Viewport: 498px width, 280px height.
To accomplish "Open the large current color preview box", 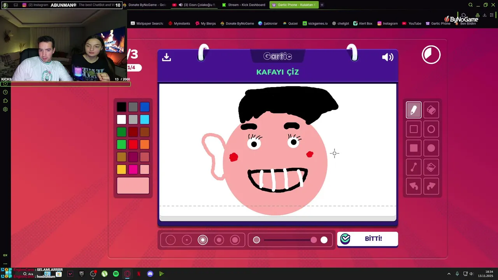I will [133, 185].
